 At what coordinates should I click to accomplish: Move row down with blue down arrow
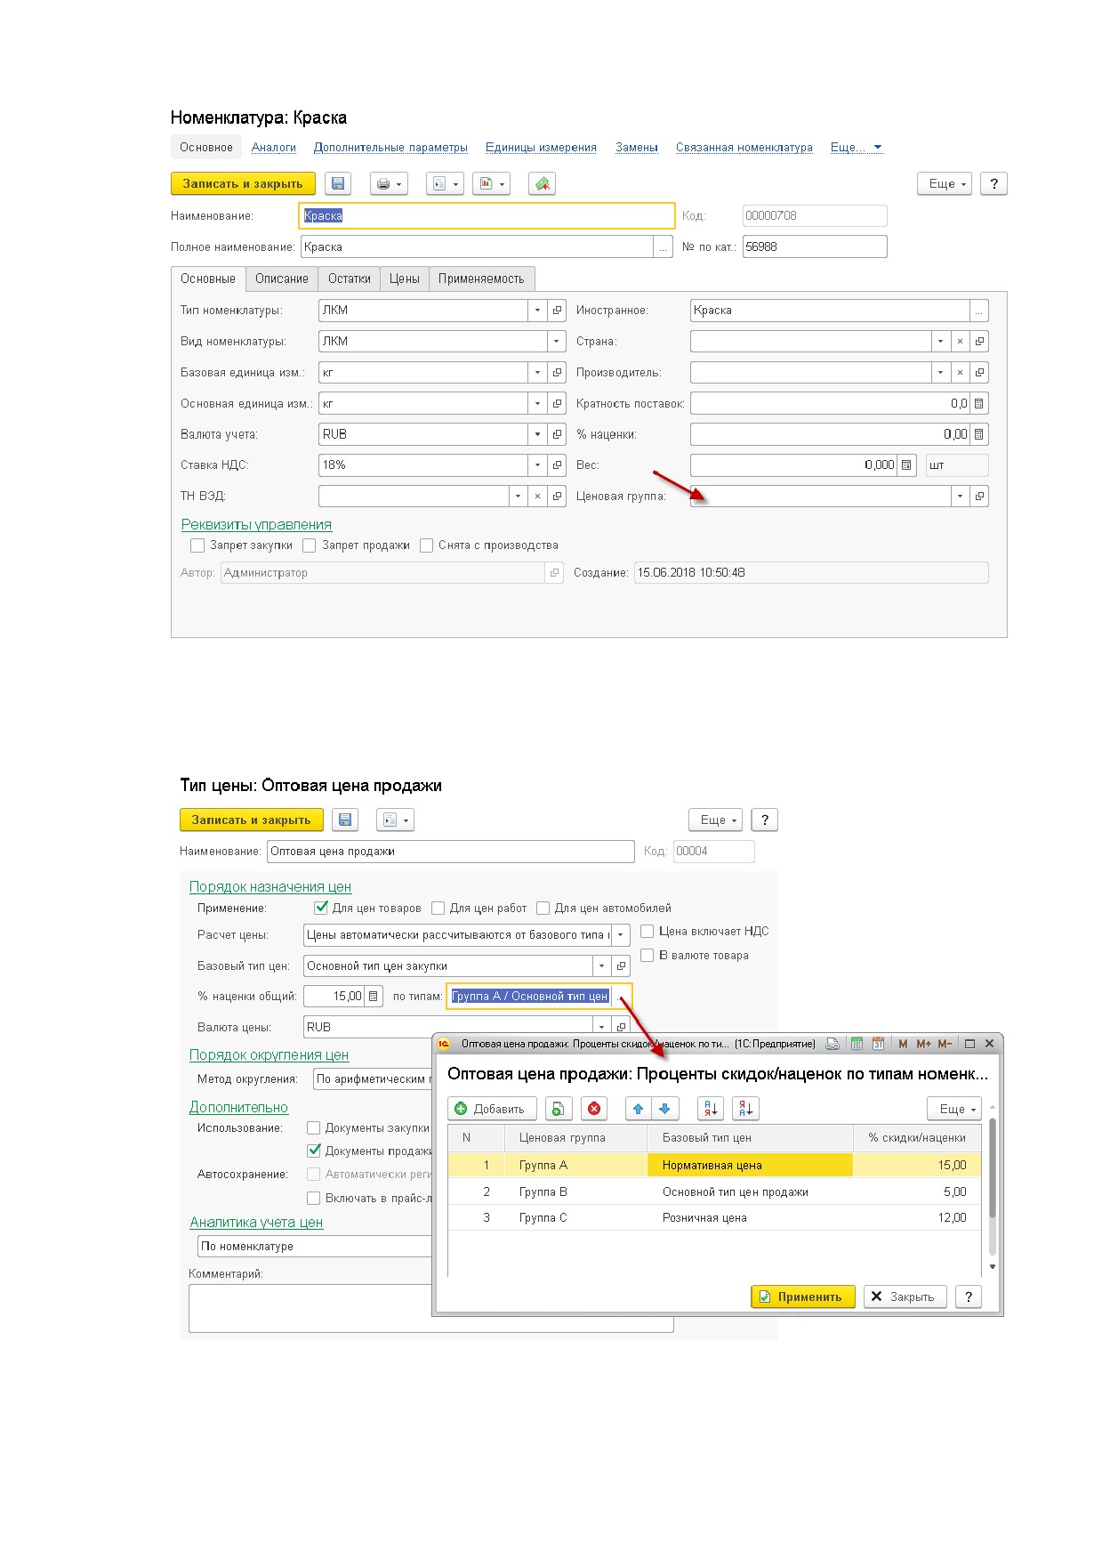click(x=664, y=1109)
